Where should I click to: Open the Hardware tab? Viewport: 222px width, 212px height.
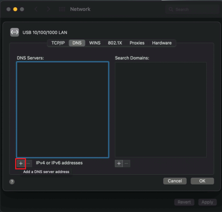(162, 43)
